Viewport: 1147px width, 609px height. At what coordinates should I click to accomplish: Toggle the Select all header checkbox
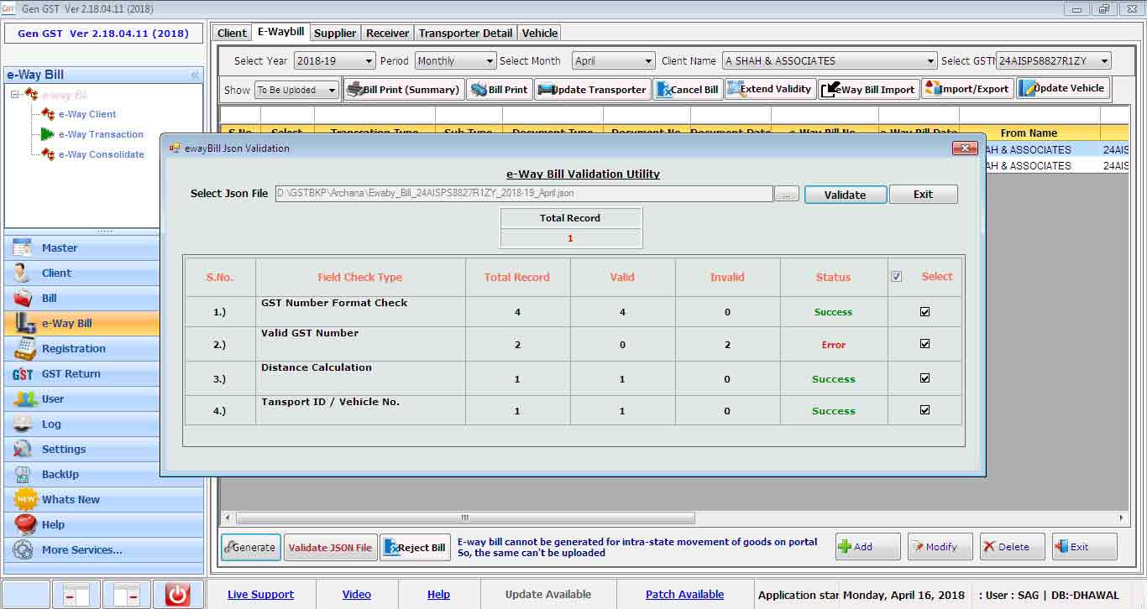[897, 277]
